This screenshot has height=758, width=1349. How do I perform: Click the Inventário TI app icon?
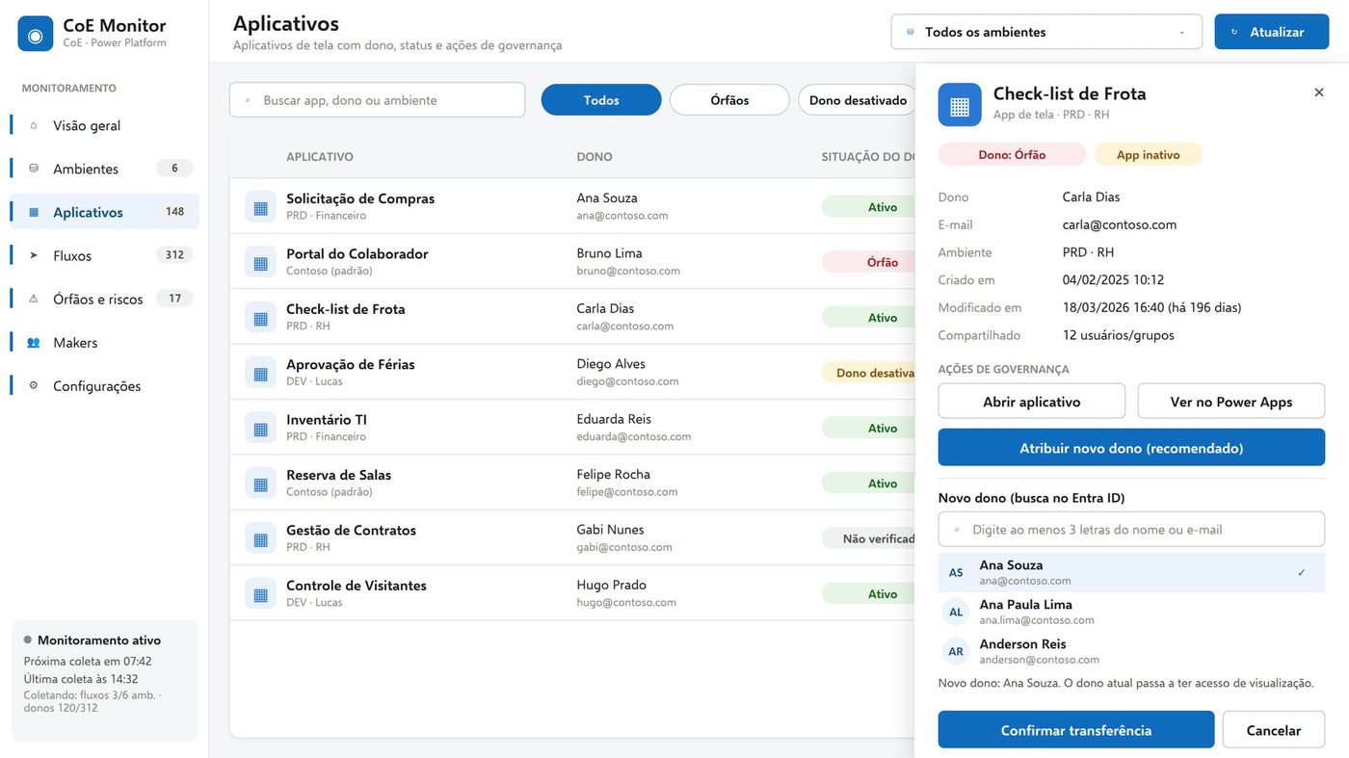pos(260,428)
